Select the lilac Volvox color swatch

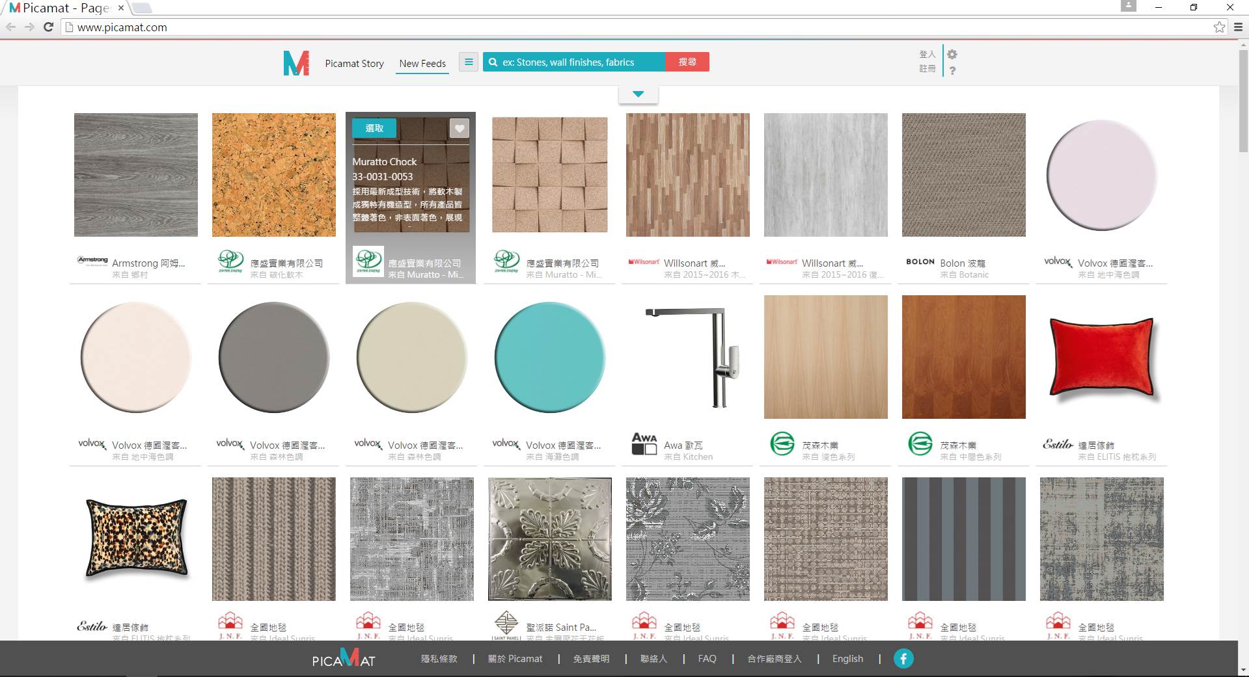click(1102, 175)
